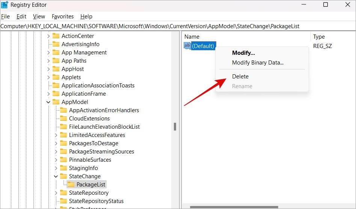Viewport: 356px width, 209px height.
Task: Minimize the Registry Editor window
Action: tap(304, 5)
